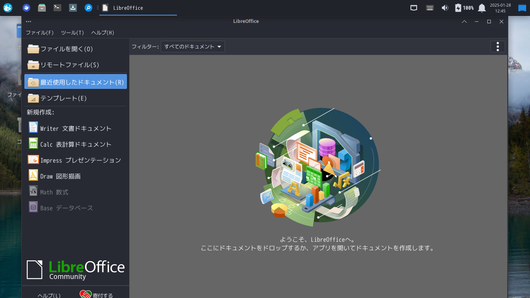Click the LibreOffice Community logo

pos(76,270)
